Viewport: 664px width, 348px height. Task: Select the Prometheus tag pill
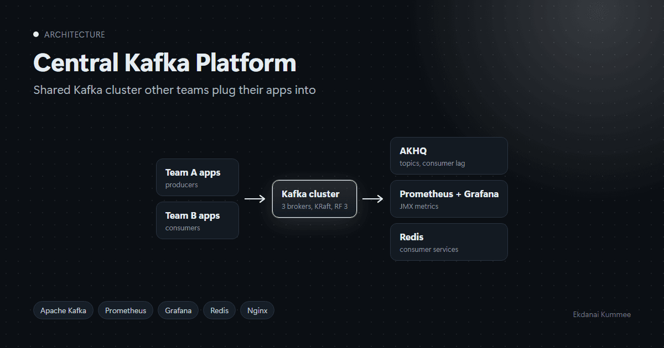pos(126,310)
